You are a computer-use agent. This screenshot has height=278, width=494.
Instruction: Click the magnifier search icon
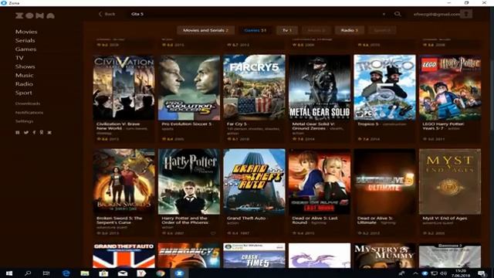pyautogui.click(x=398, y=14)
